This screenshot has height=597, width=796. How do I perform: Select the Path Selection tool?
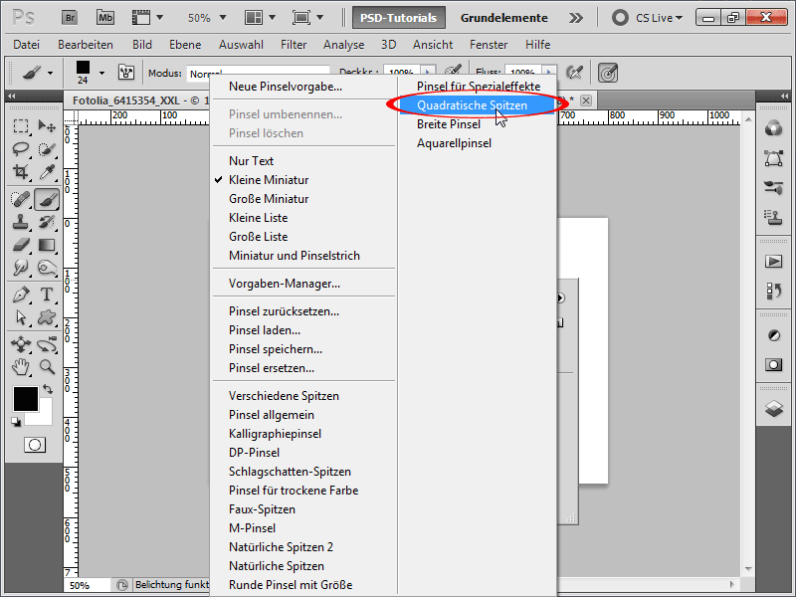tap(21, 317)
